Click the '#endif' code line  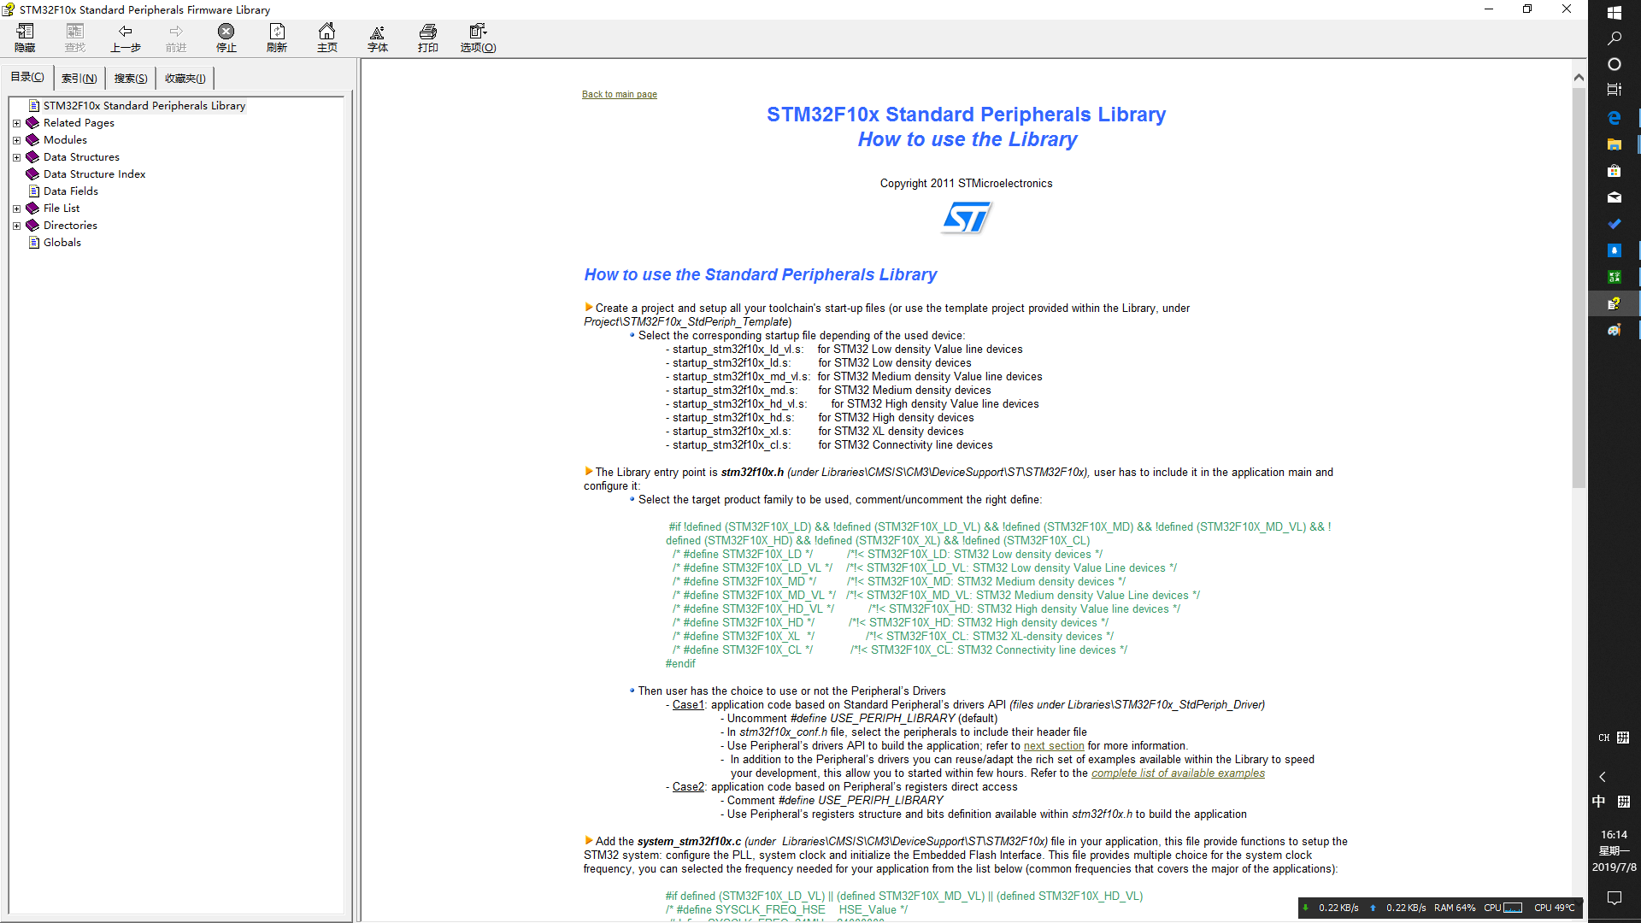pyautogui.click(x=680, y=664)
